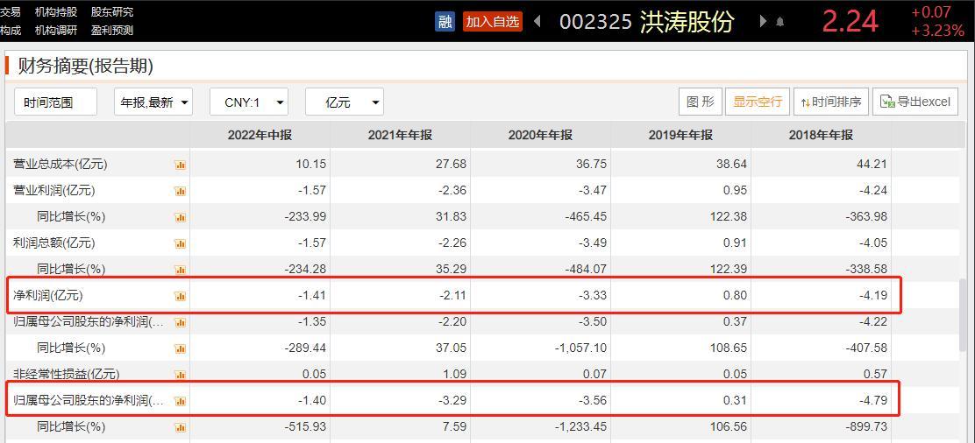Open the 机构持股 menu item
Screen dimensions: 975x443
[x=56, y=11]
